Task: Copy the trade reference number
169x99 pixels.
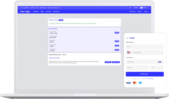Action: pyautogui.click(x=61, y=20)
